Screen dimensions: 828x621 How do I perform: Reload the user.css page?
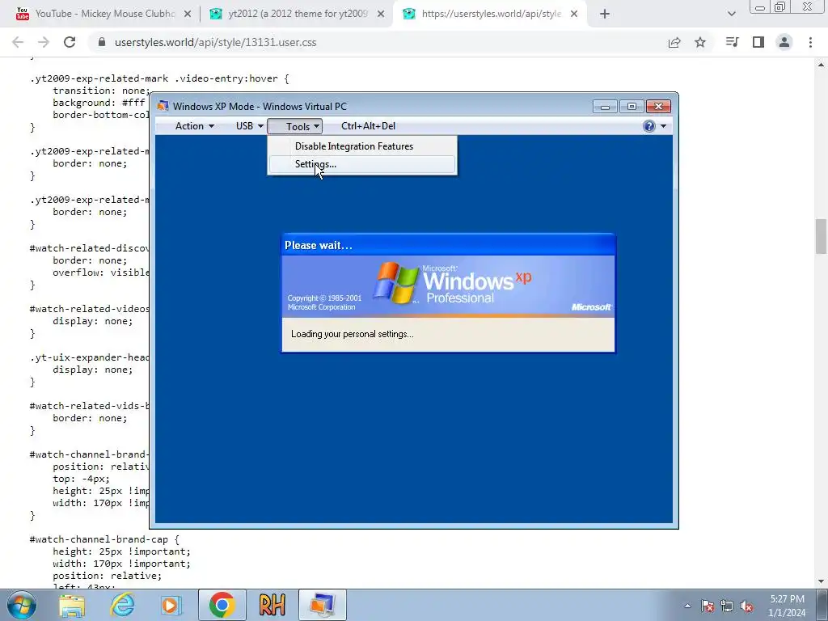pos(70,42)
